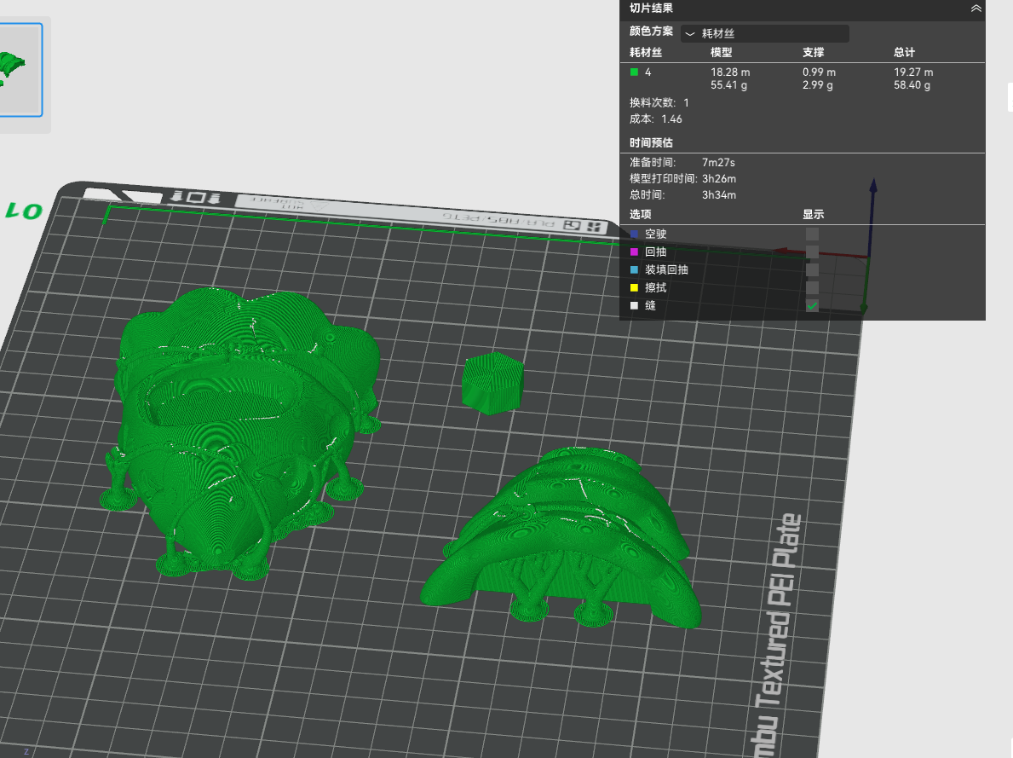
Task: Uncheck the 缝 display checkbox
Action: [812, 306]
